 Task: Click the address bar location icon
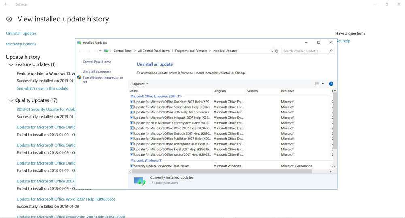click(x=106, y=51)
